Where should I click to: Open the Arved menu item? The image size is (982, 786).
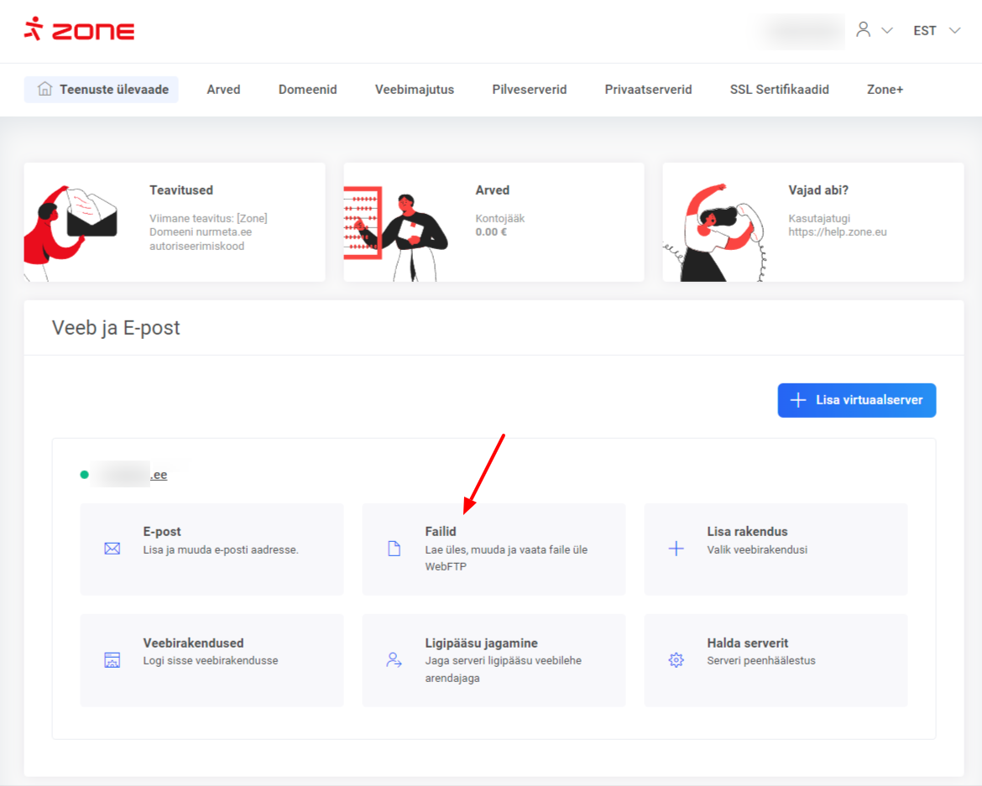223,89
